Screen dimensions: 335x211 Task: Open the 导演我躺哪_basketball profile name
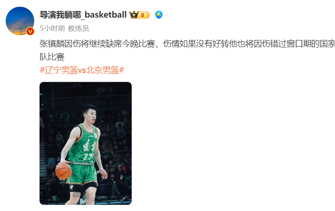[83, 15]
